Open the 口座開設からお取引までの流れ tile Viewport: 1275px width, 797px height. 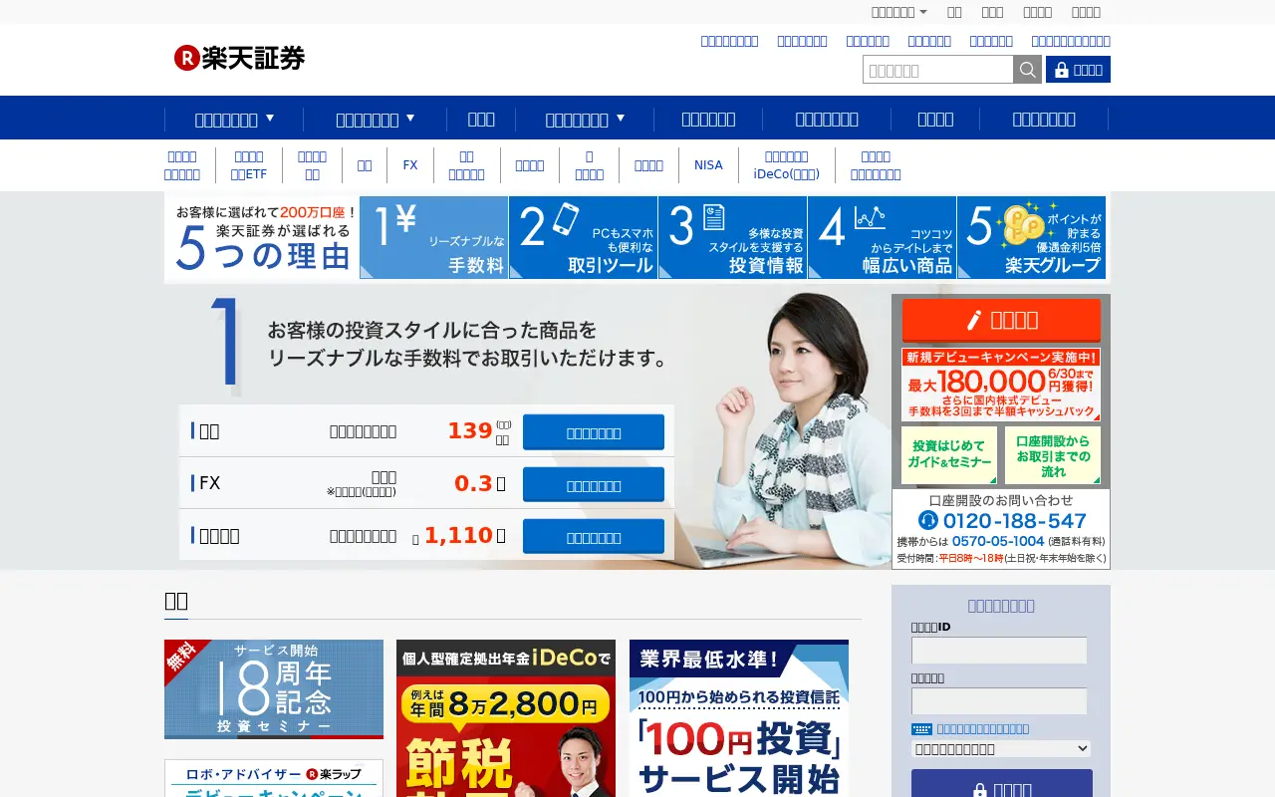click(x=1053, y=455)
